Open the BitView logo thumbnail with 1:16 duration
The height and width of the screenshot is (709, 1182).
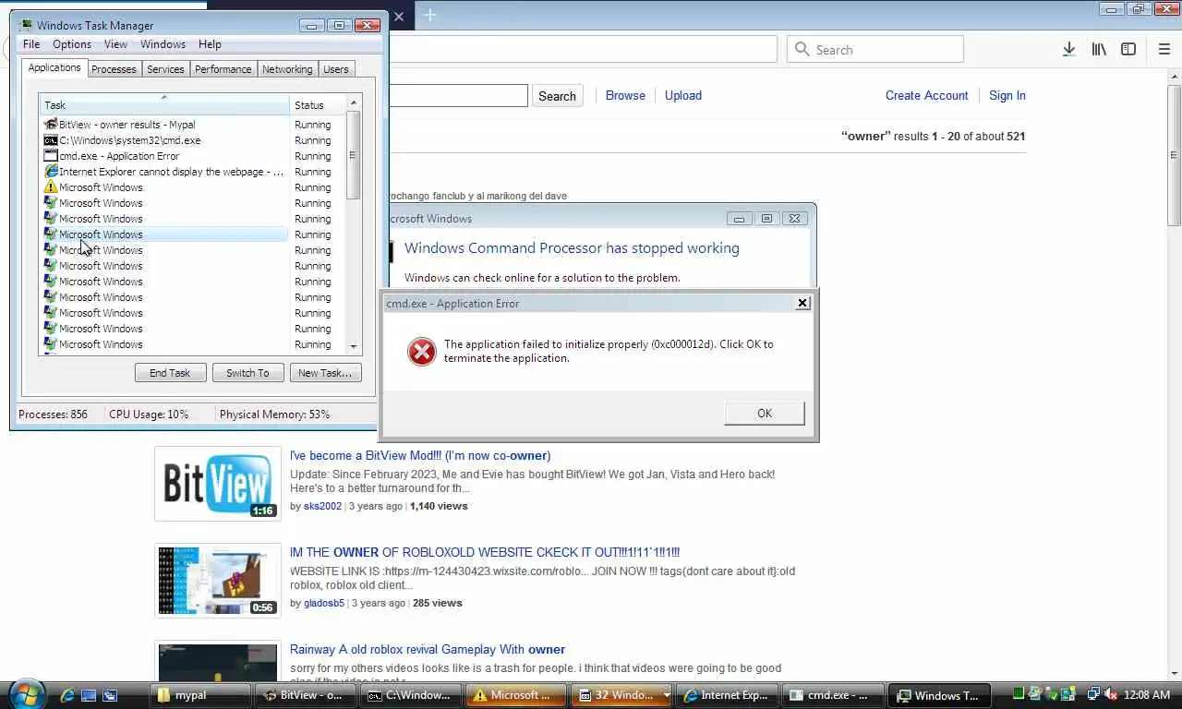coord(218,484)
